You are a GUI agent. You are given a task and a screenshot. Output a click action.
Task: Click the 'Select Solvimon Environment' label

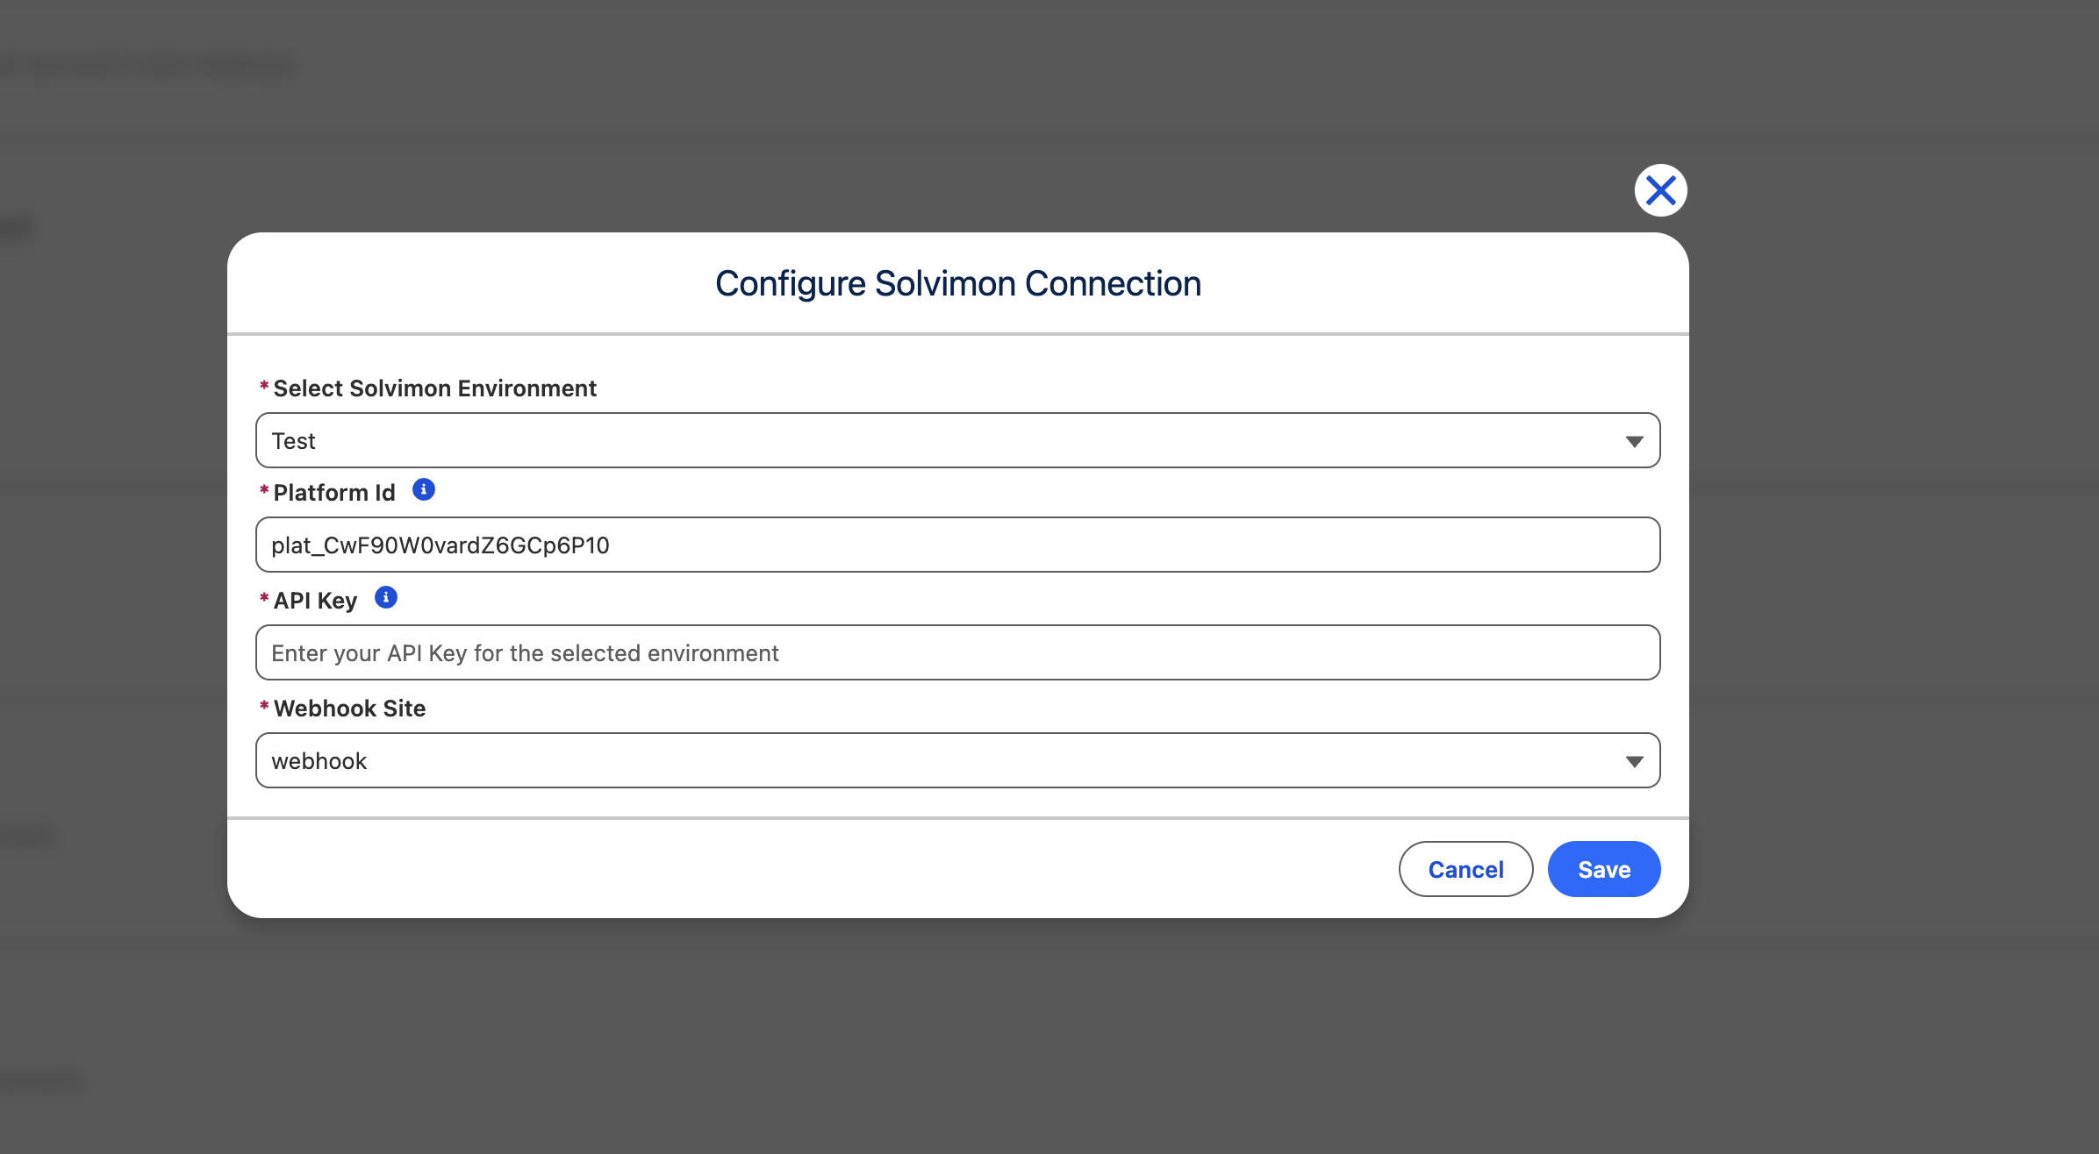[435, 388]
